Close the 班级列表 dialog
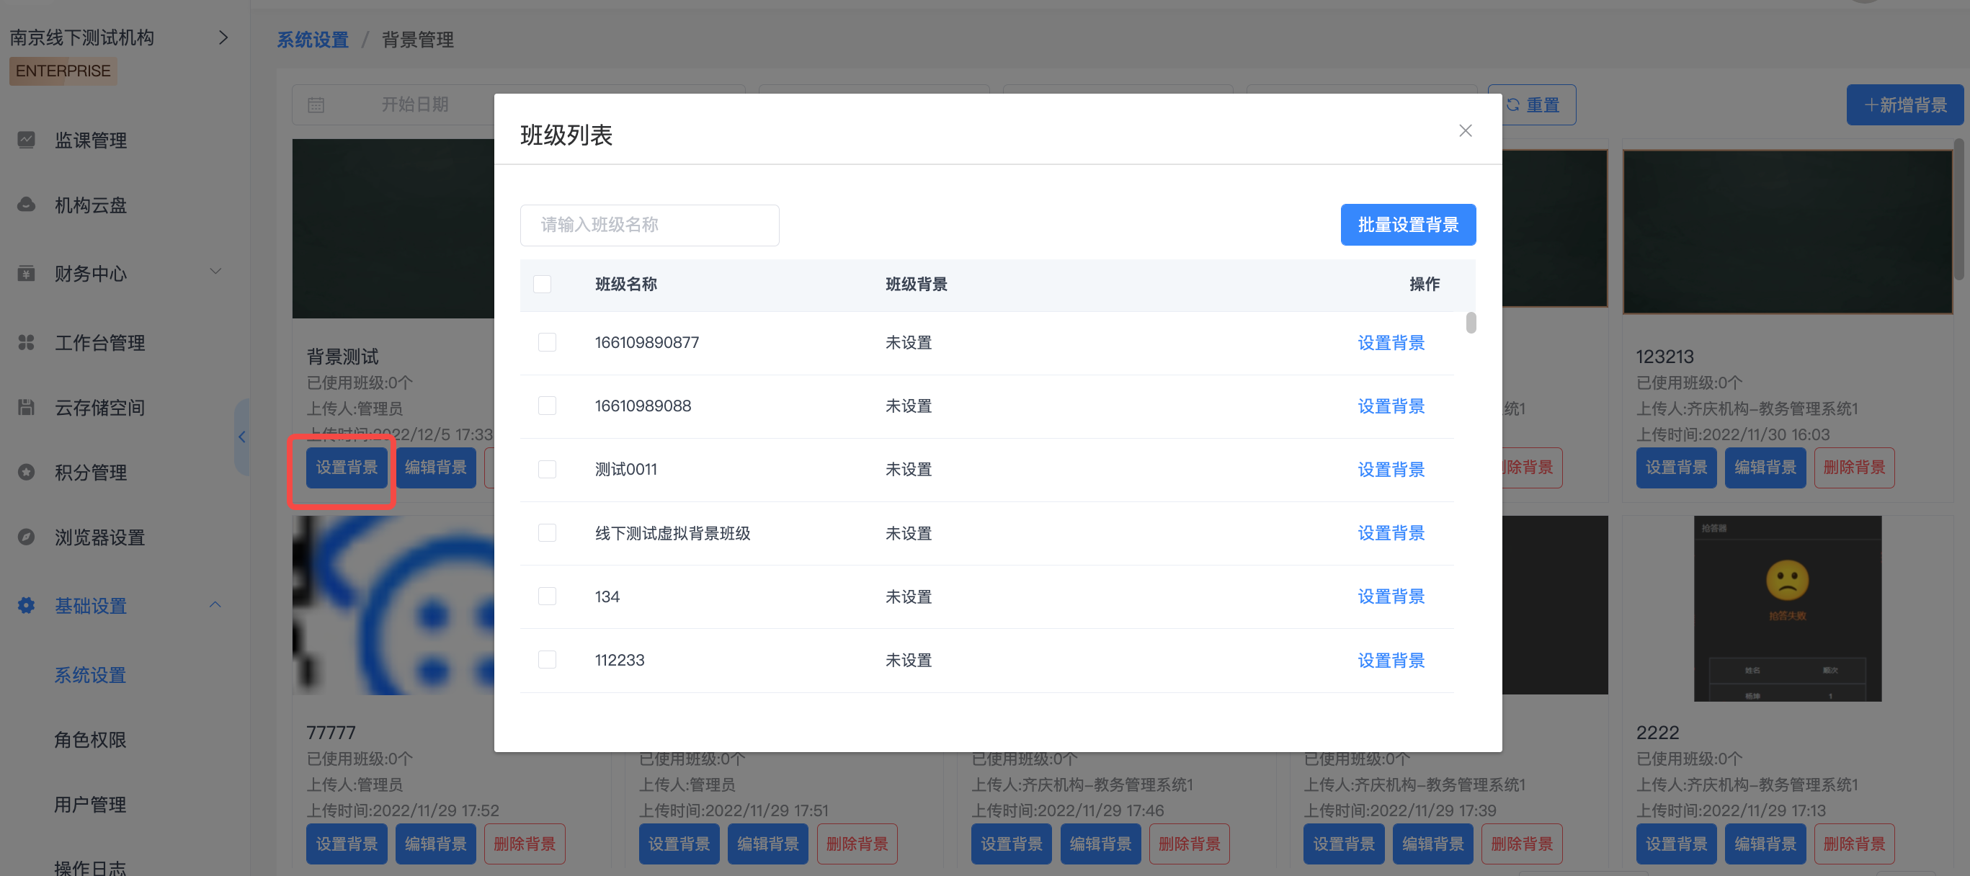Image resolution: width=1970 pixels, height=876 pixels. point(1464,130)
